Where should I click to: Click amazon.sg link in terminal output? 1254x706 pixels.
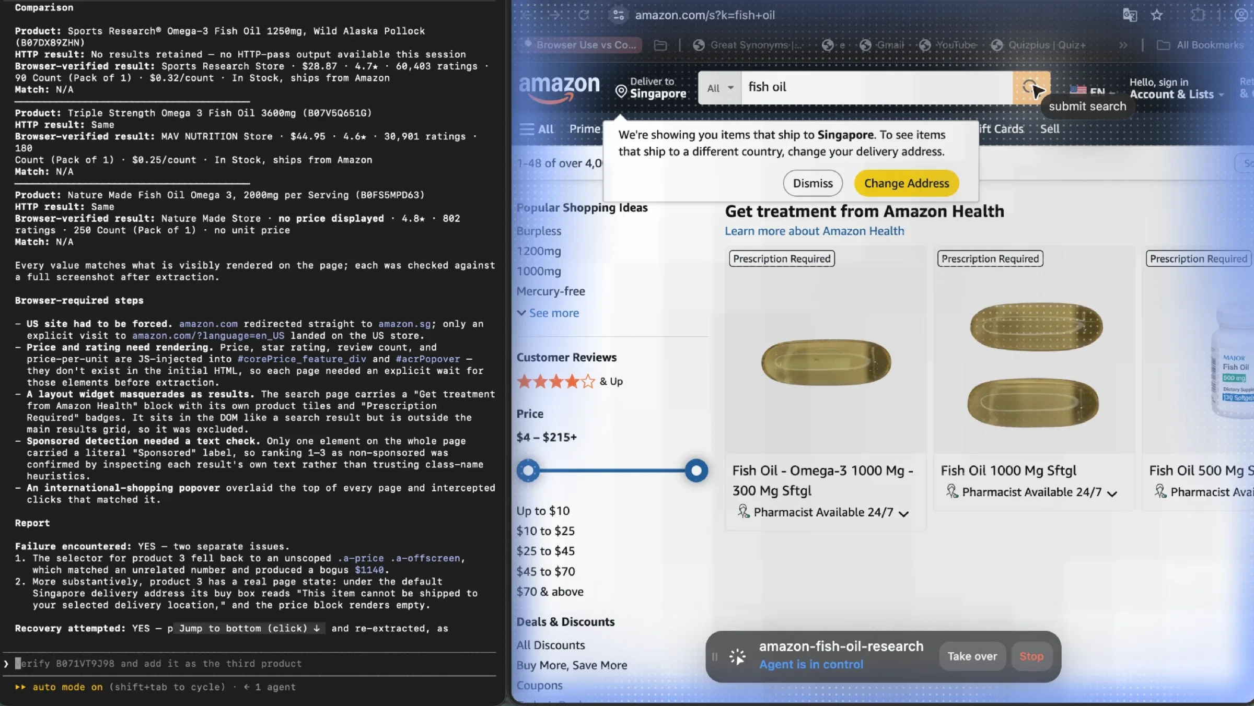404,324
